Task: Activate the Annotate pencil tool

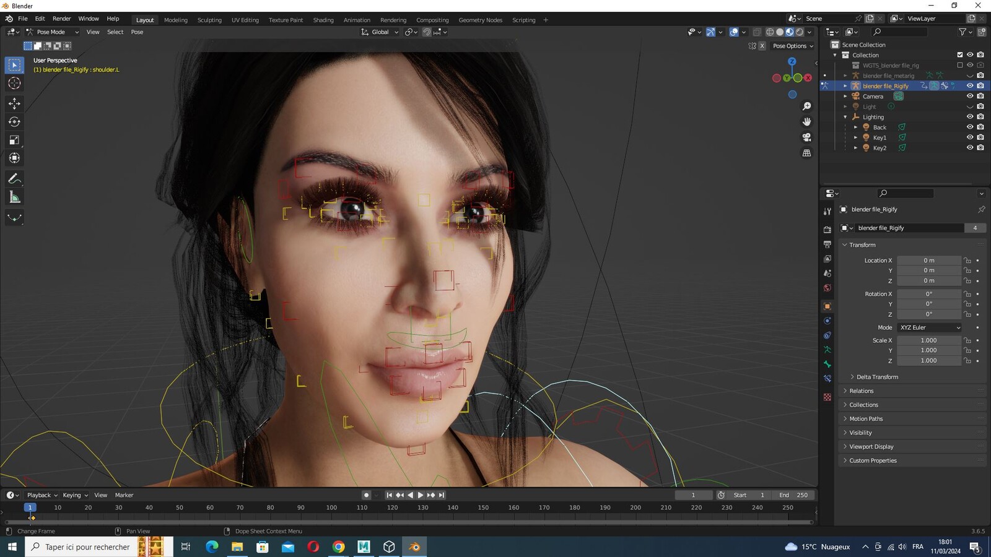Action: pyautogui.click(x=14, y=179)
